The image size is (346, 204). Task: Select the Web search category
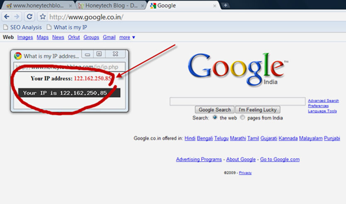8,37
